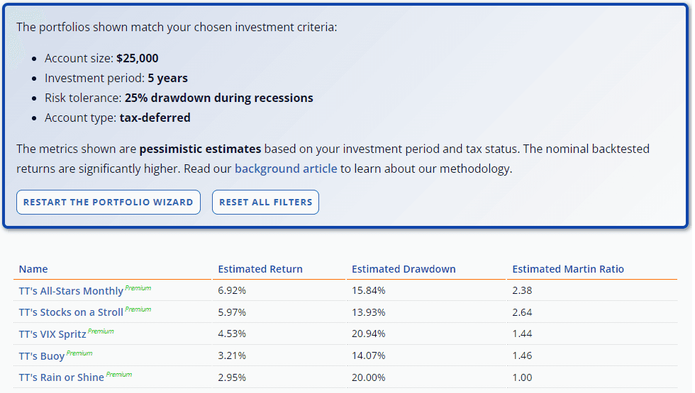Sort table by Estimated Drawdown header
The image size is (695, 393).
(404, 269)
